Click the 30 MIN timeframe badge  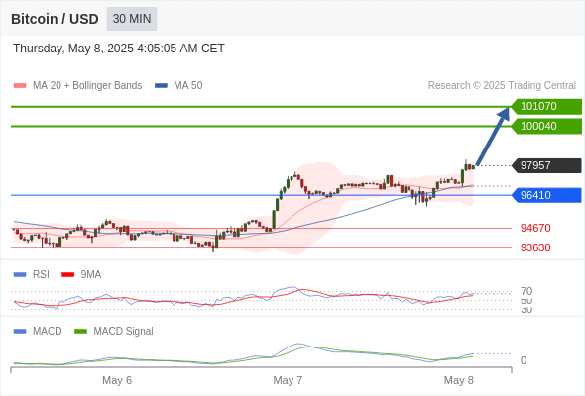(x=132, y=19)
